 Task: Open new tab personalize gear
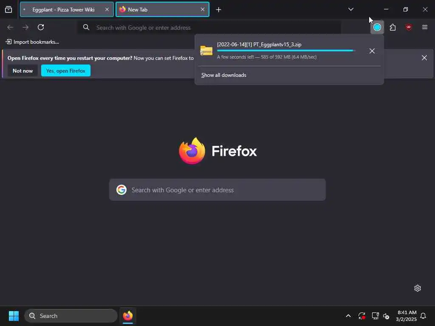coord(417,288)
